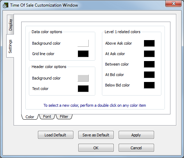Click the Load Default button
The width and height of the screenshot is (184, 158).
pyautogui.click(x=56, y=135)
